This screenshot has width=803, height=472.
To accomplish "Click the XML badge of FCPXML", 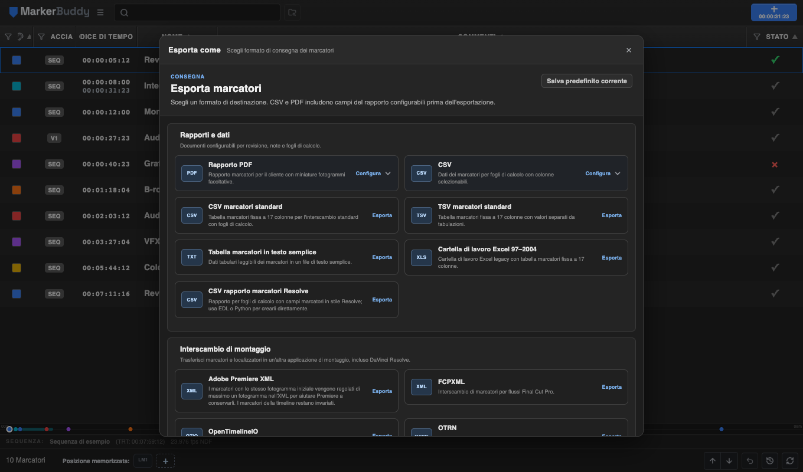I will coord(422,387).
